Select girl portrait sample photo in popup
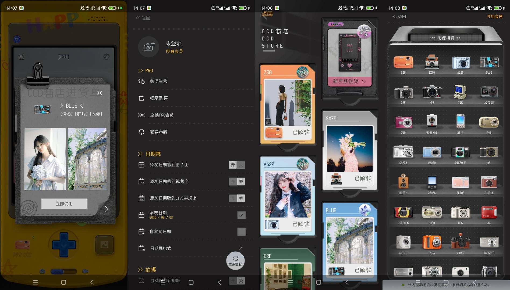This screenshot has width=510, height=290. [45, 160]
